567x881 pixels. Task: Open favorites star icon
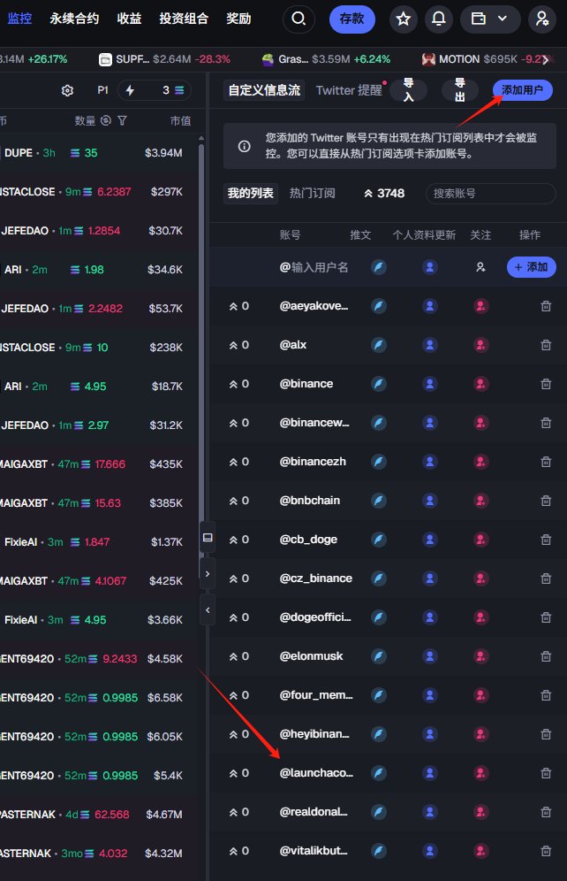coord(403,19)
